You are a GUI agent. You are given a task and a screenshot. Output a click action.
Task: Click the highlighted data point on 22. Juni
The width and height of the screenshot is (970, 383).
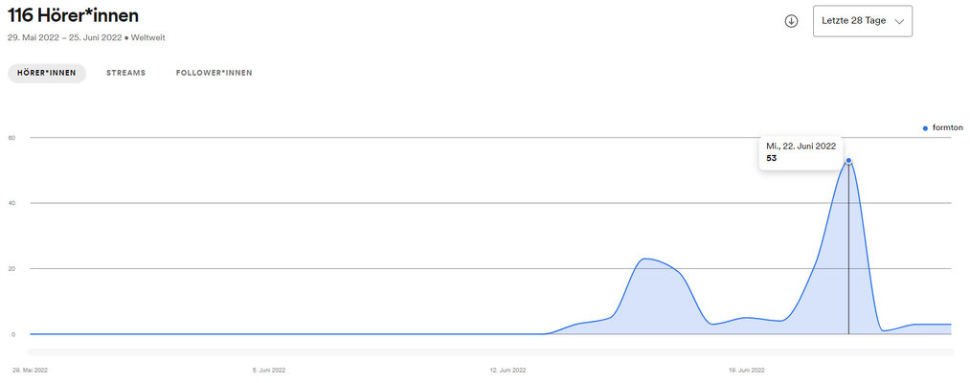tap(848, 160)
